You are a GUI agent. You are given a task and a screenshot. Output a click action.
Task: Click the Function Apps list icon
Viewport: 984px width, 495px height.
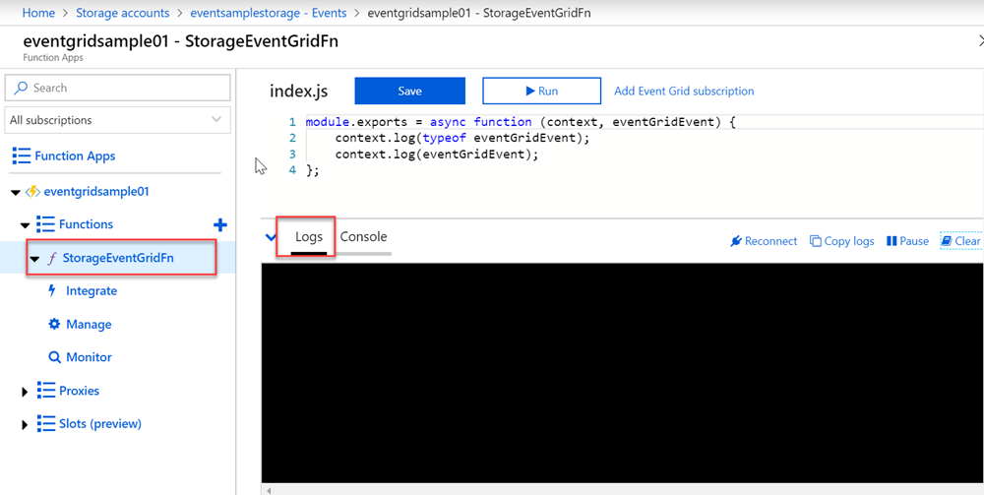click(x=22, y=155)
